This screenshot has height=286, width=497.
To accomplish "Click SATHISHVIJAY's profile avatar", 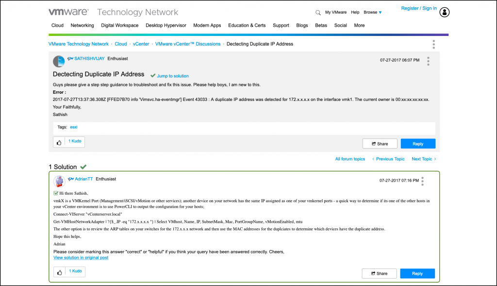I will (x=59, y=61).
